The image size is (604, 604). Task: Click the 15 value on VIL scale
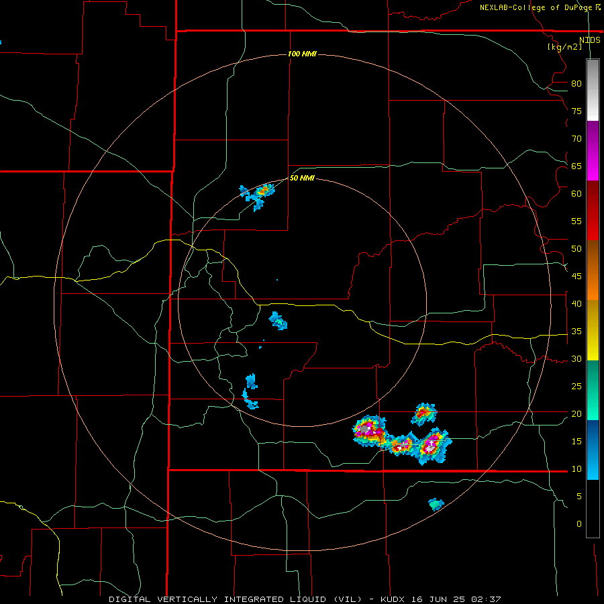(x=576, y=442)
